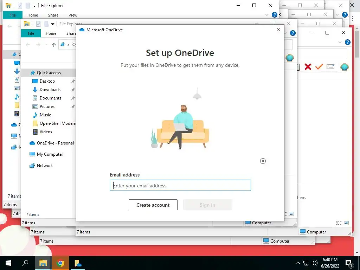360x270 pixels.
Task: Click New folder quick-access icon in front File Explorer
Action: [x=46, y=24]
